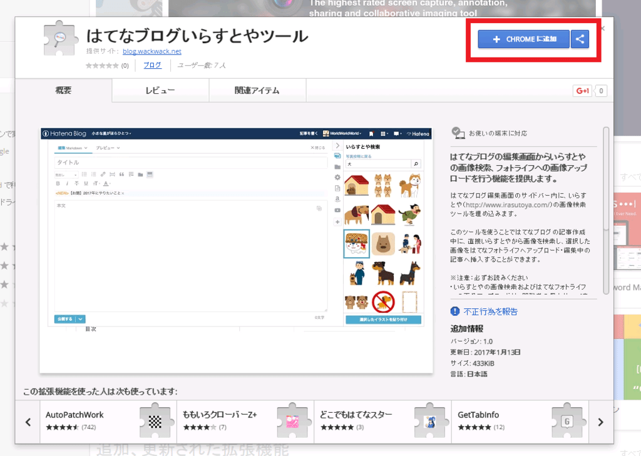Screen dimensions: 641x456
Task: Open the AutoPatchWork extension card
Action: [108, 422]
